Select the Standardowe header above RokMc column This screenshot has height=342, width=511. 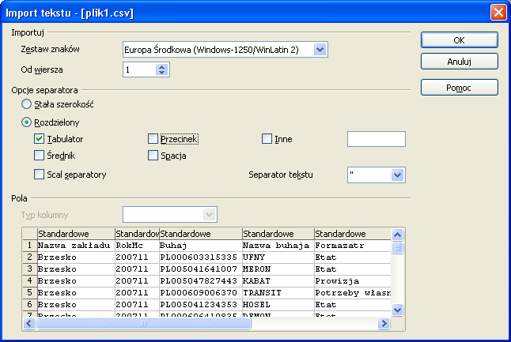pos(137,234)
